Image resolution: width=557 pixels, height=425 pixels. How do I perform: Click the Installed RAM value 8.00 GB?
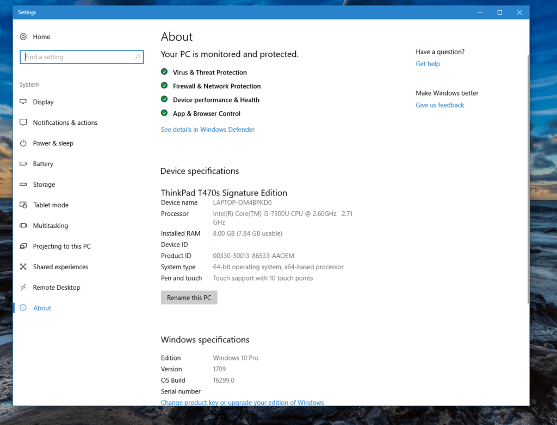pos(247,233)
